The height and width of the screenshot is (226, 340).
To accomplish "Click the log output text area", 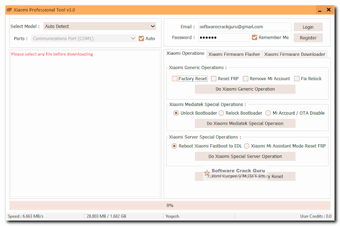I will [85, 124].
